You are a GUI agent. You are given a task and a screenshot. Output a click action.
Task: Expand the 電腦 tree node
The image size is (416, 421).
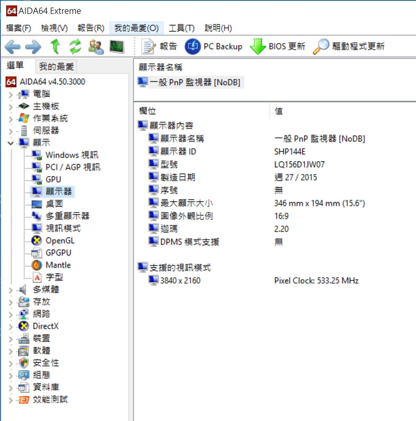coord(11,95)
